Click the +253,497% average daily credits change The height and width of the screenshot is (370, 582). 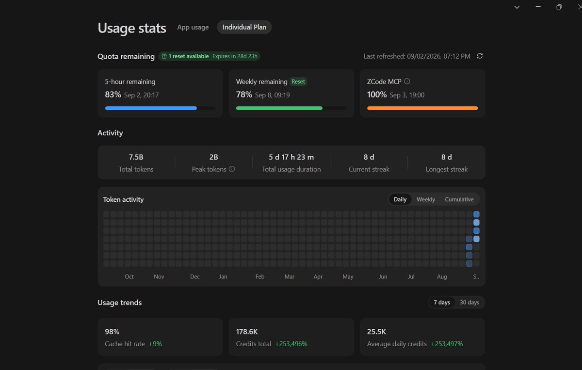coord(447,344)
